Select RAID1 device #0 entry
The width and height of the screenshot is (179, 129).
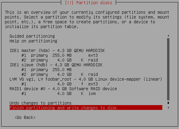point(63,89)
